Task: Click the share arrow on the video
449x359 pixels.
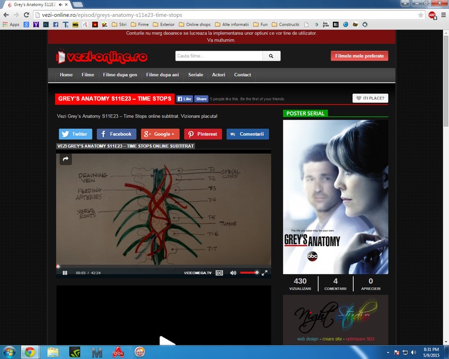Action: 66,159
